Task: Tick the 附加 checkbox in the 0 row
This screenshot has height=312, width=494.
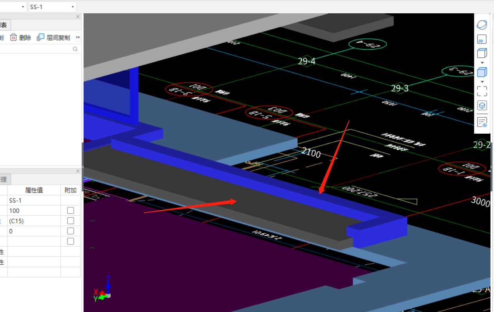Action: (70, 231)
